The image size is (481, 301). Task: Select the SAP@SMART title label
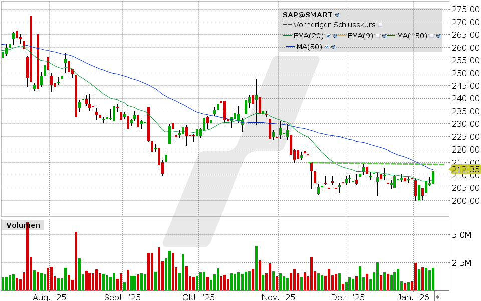307,15
